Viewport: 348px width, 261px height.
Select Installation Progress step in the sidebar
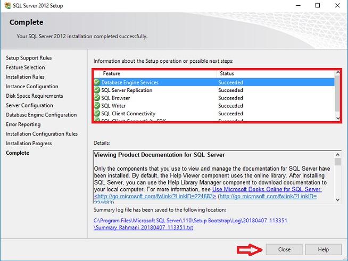(x=29, y=144)
